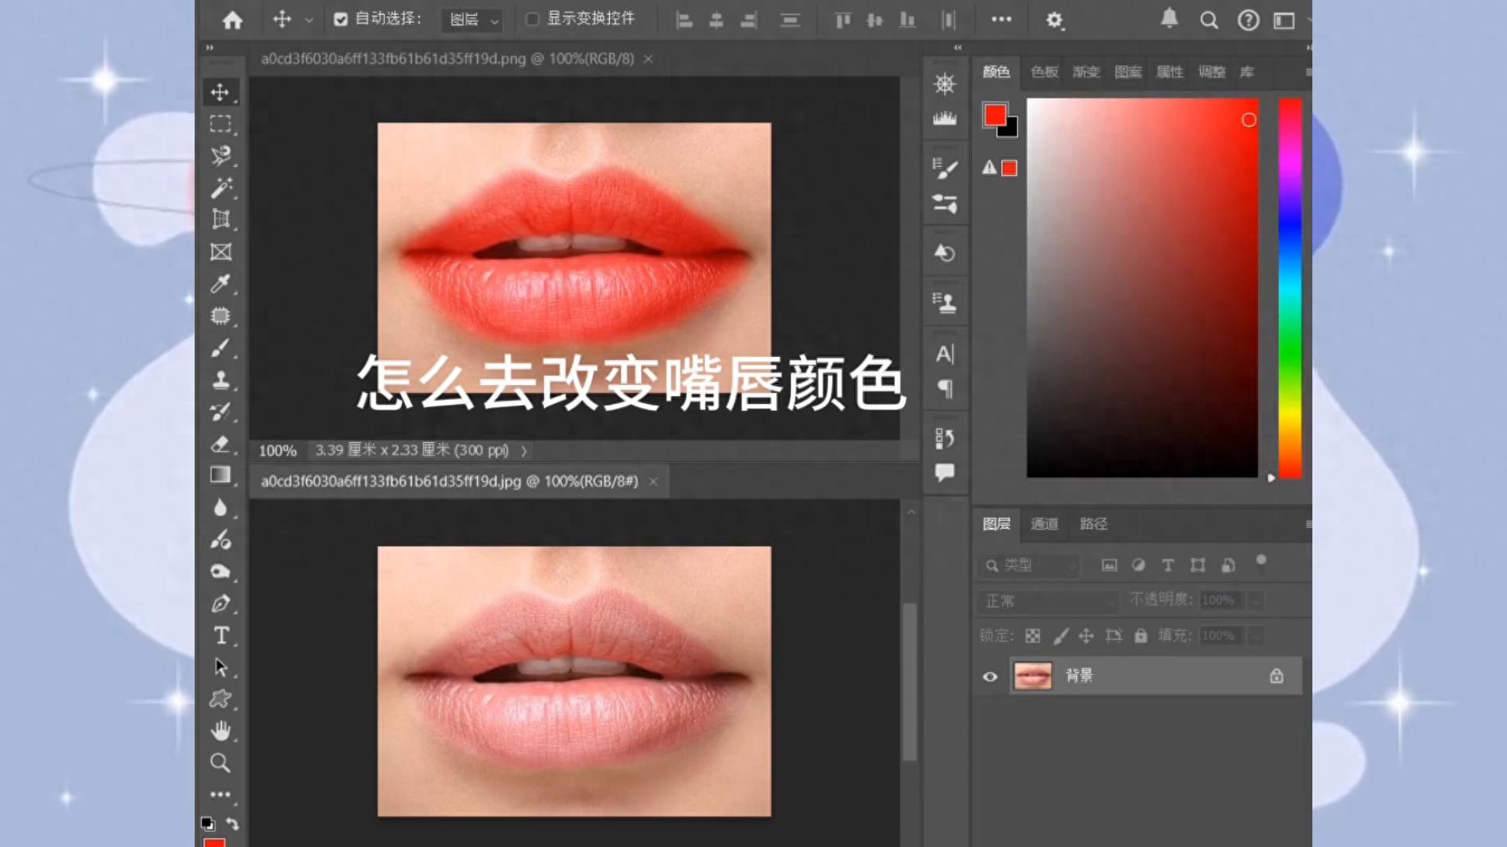1507x847 pixels.
Task: Toggle the layer filter on/off switch
Action: (1261, 562)
